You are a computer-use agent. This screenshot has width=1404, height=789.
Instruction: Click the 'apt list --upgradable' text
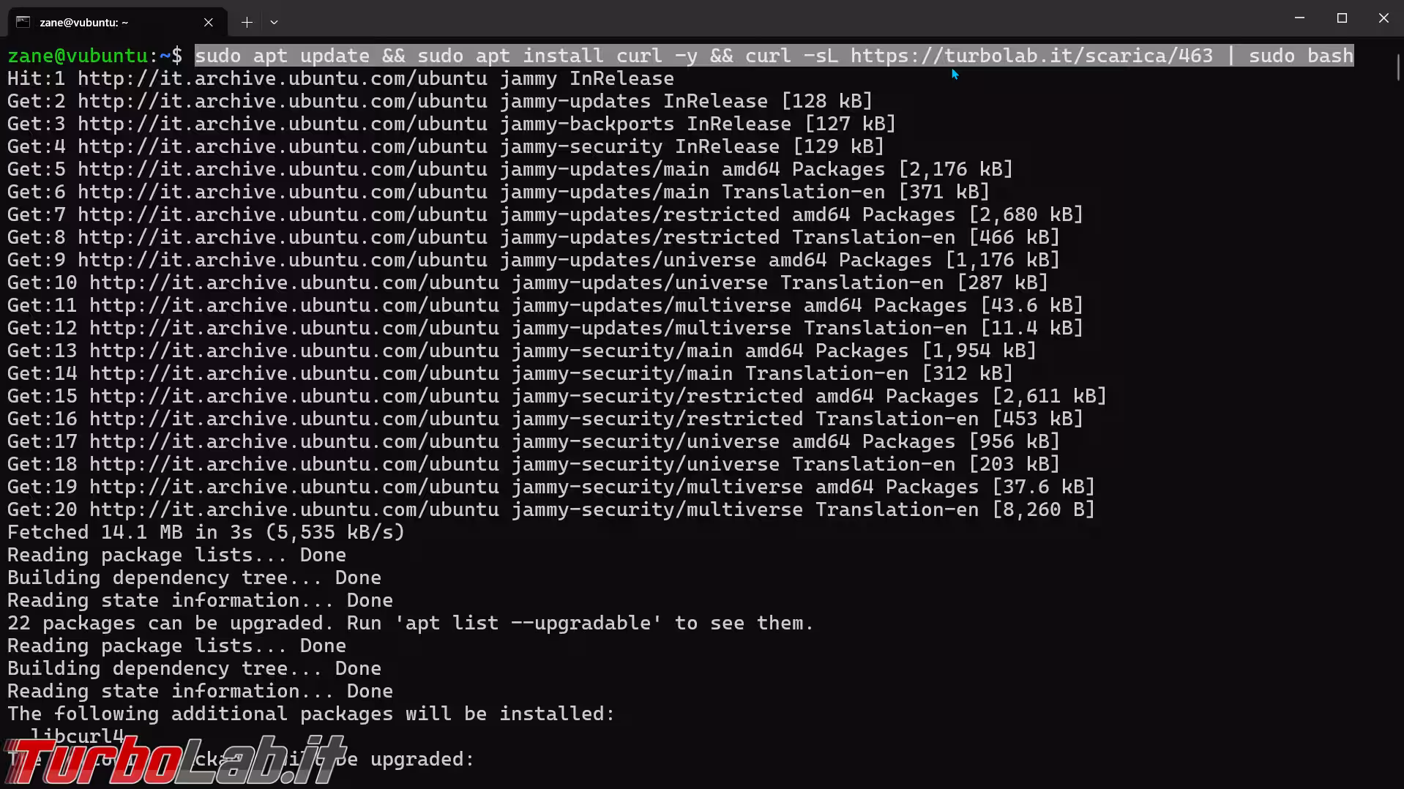point(528,623)
